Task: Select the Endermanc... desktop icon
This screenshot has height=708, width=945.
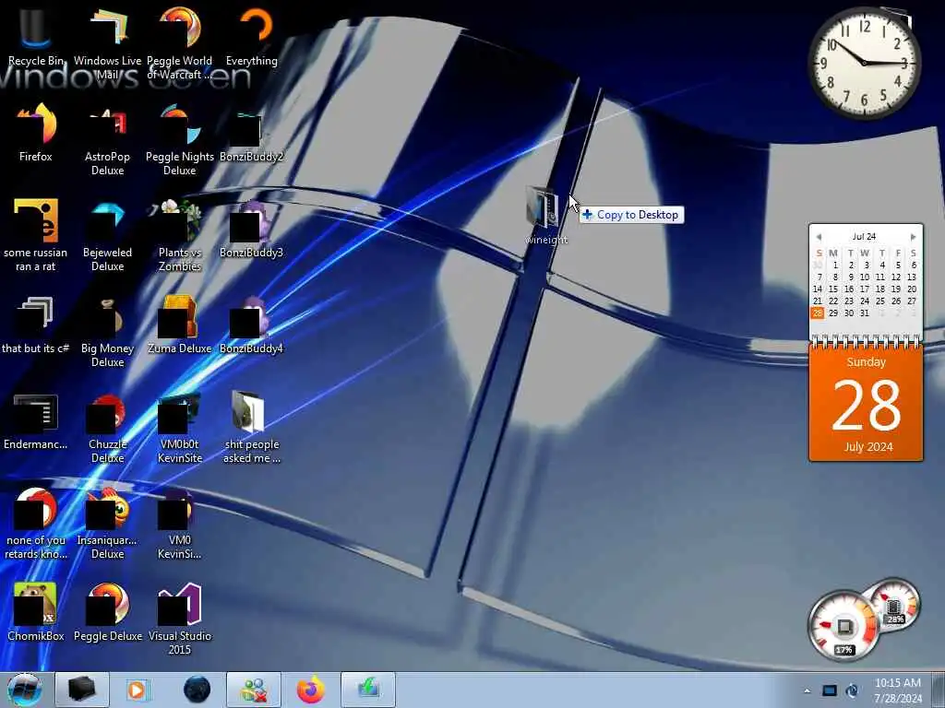Action: (x=36, y=420)
